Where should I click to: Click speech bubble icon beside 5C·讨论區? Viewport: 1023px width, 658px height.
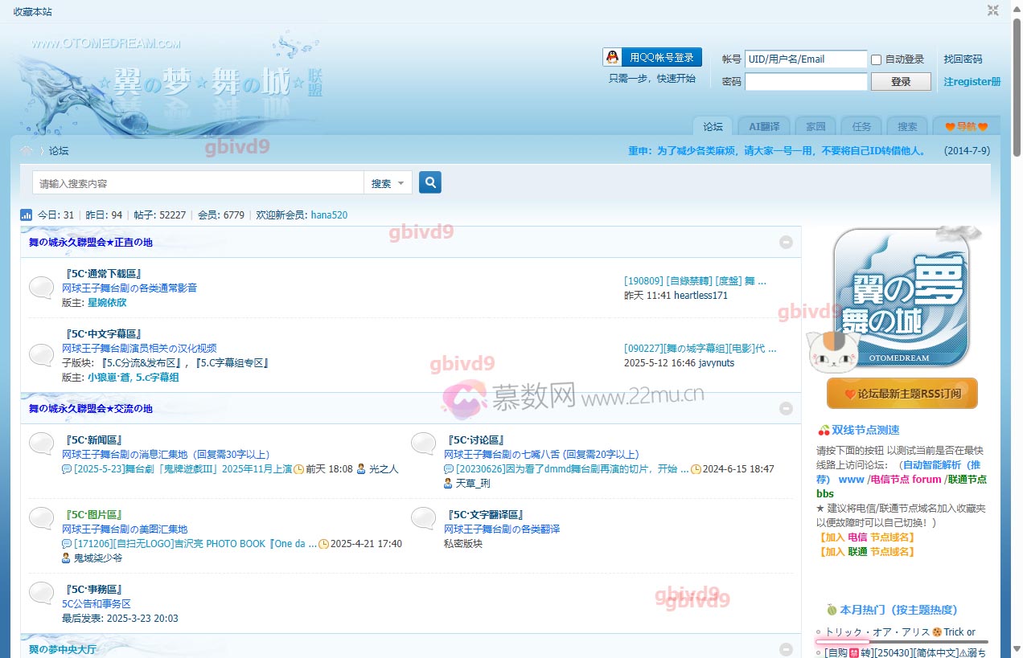coord(424,443)
